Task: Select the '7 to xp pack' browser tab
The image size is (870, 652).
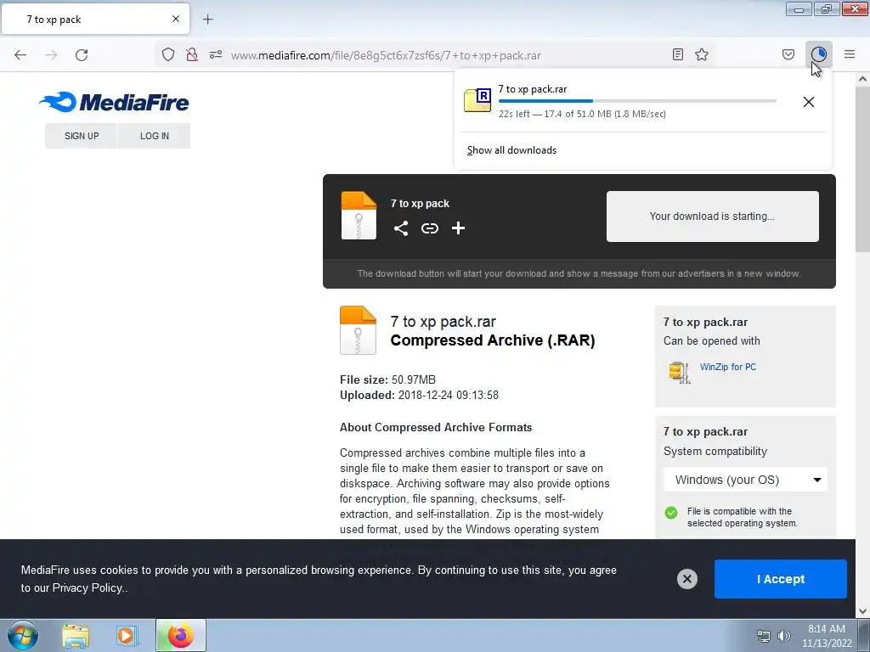Action: pyautogui.click(x=95, y=19)
